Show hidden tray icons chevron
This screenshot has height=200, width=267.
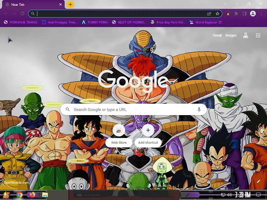(217, 195)
